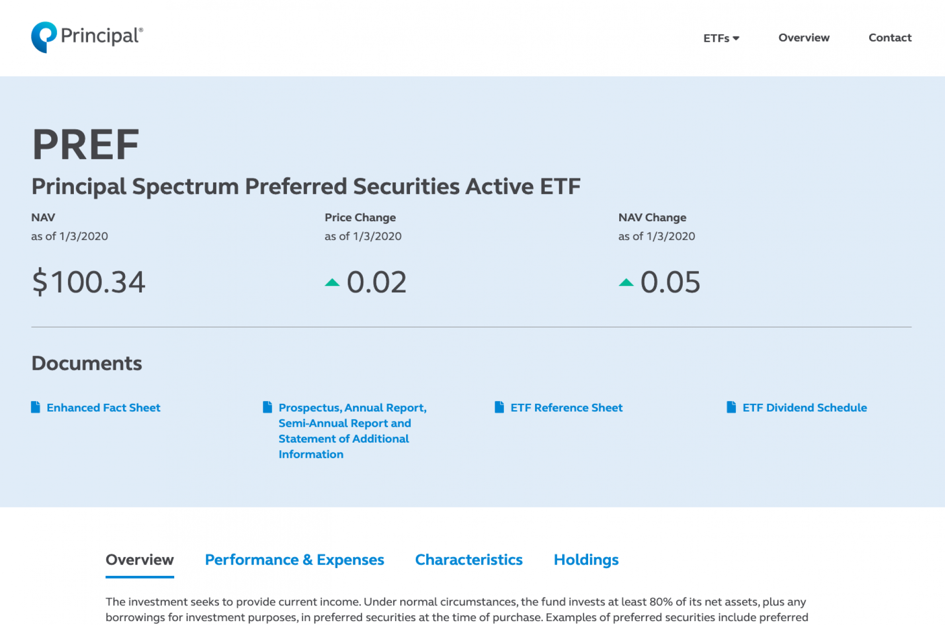Click the ETF Dividend Schedule document icon

point(732,407)
